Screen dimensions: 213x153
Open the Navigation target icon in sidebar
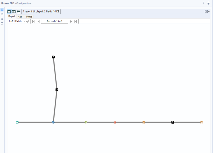click(2, 14)
